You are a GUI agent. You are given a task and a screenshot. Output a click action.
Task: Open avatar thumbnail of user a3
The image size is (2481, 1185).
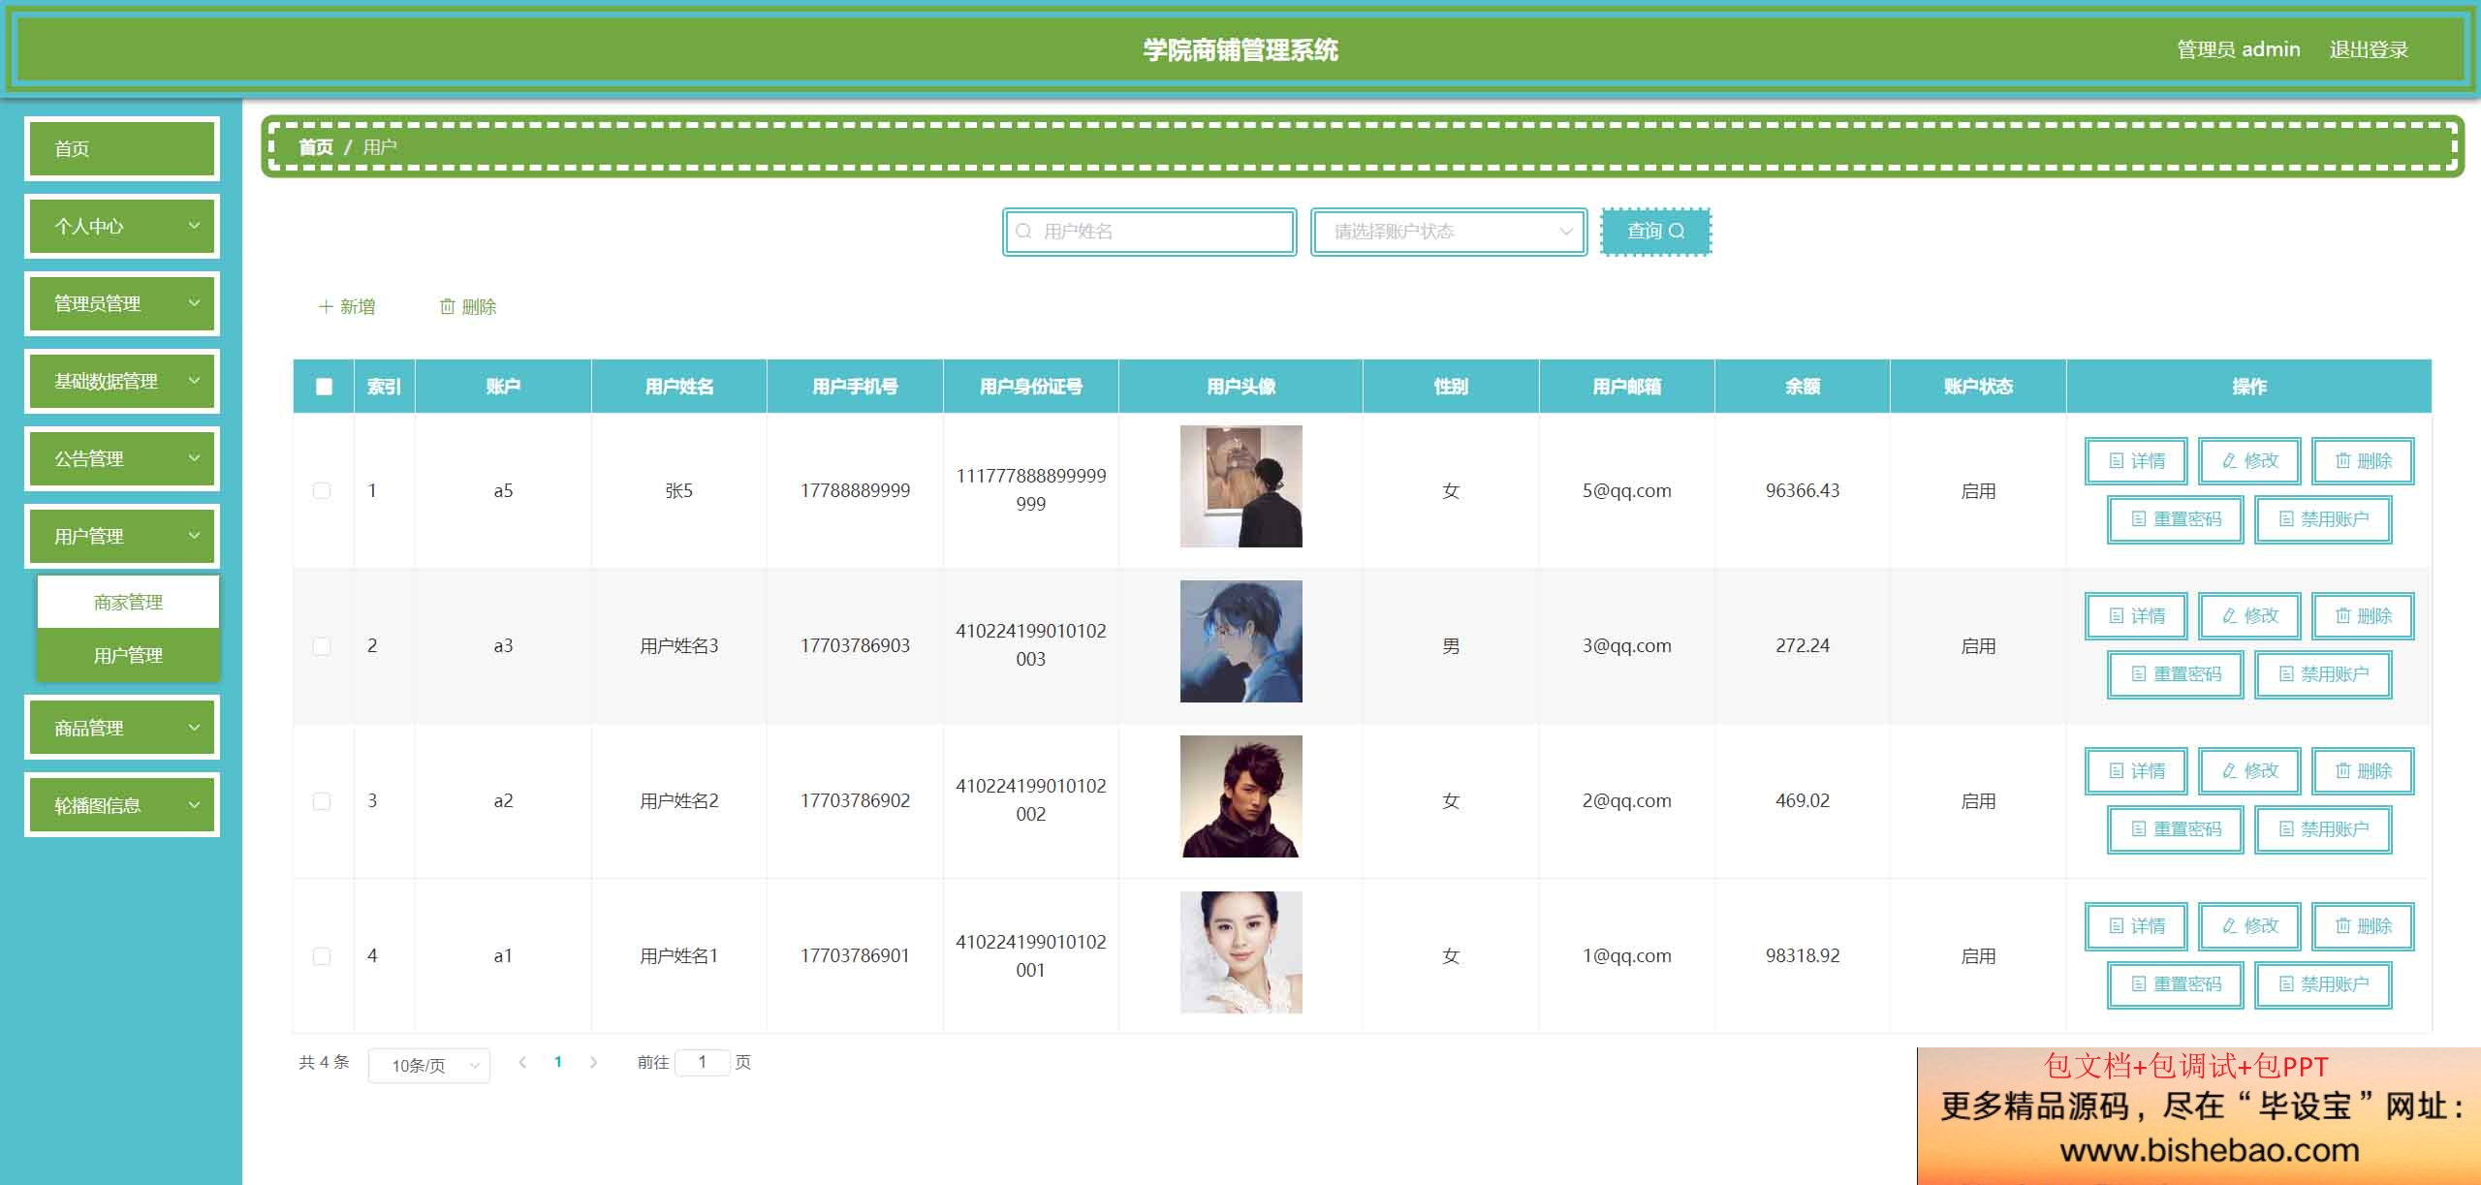tap(1240, 641)
